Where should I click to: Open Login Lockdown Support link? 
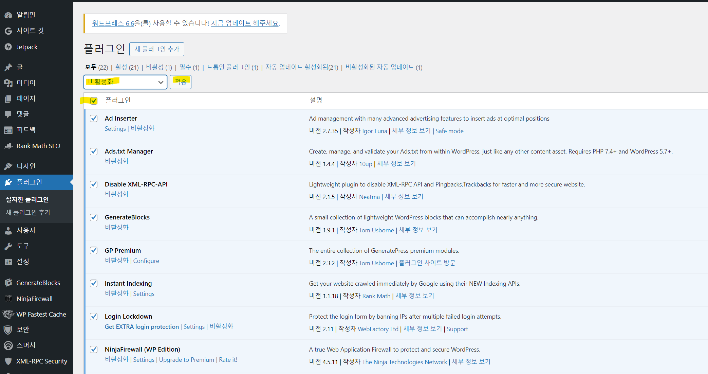point(457,329)
